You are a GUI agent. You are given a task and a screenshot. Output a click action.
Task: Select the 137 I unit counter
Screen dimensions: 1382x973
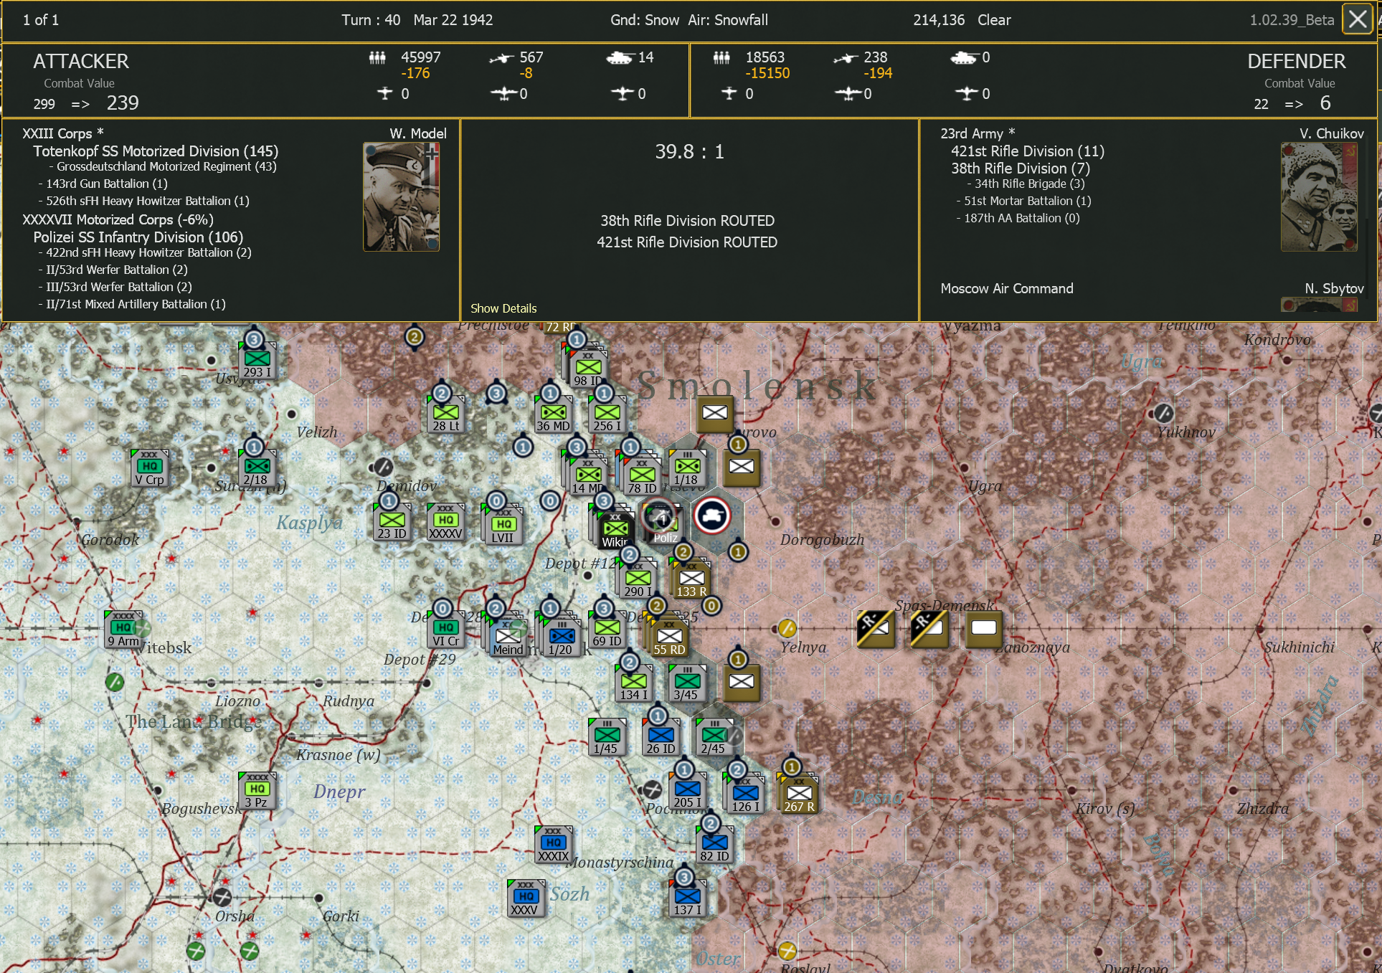[688, 898]
